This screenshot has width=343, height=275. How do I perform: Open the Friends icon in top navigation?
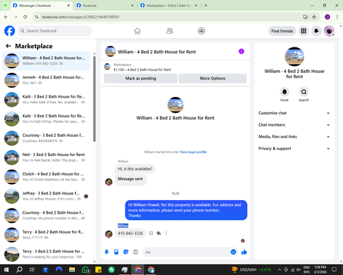(169, 31)
